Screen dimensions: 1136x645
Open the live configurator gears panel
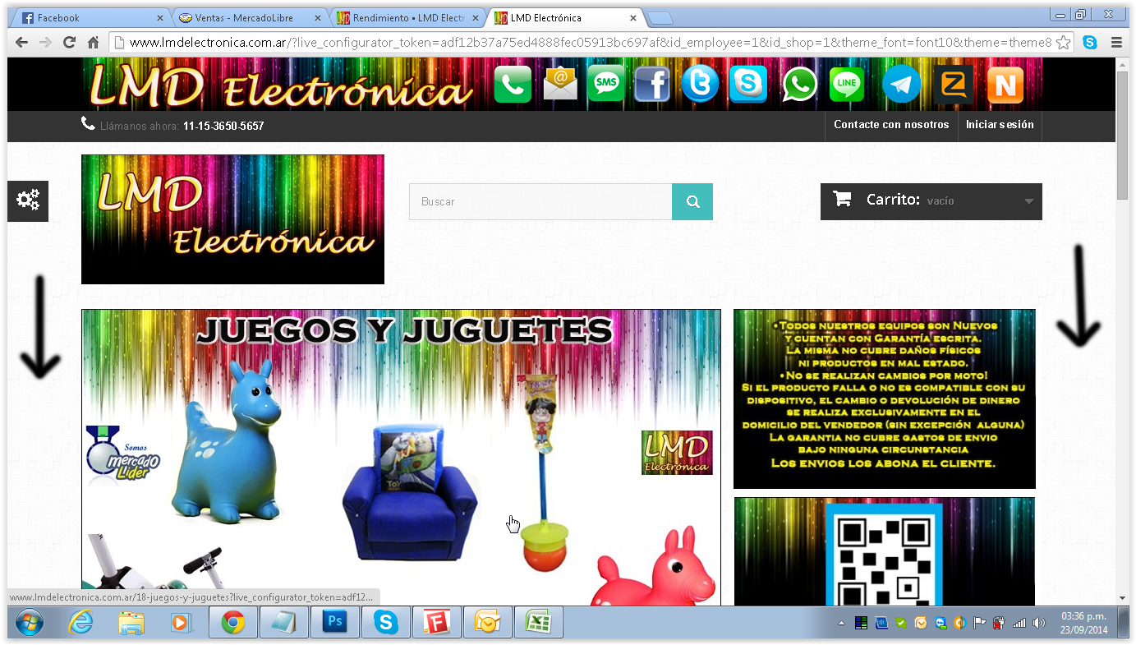28,200
